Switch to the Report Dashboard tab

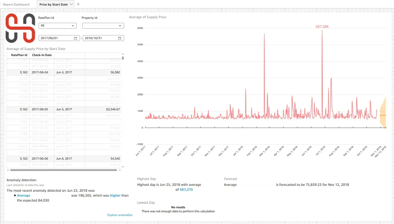(x=16, y=5)
